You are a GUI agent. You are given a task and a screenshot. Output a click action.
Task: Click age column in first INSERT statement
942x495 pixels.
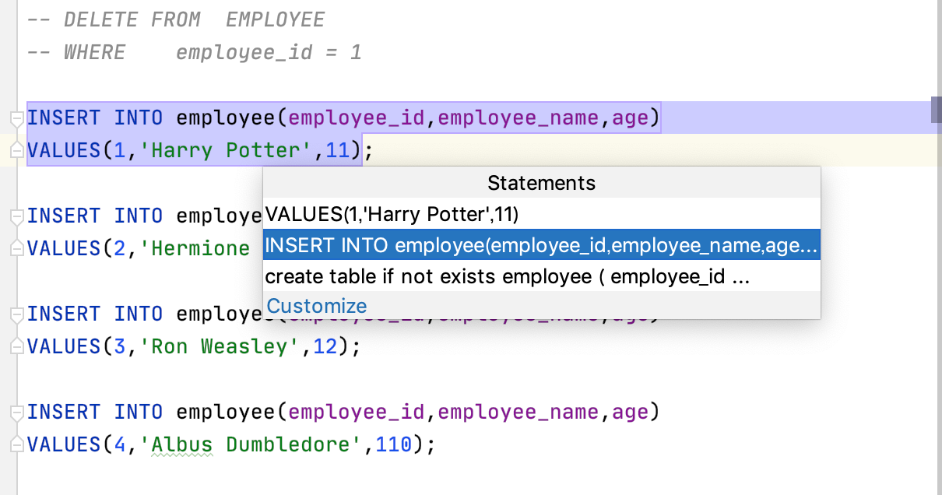tap(631, 118)
